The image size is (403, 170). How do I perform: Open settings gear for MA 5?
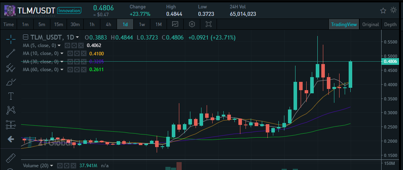click(74, 45)
